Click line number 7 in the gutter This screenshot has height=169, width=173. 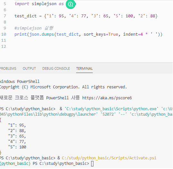[5, 16]
